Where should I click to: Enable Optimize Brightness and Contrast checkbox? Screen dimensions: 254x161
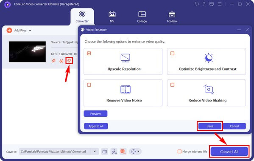tap(172, 53)
